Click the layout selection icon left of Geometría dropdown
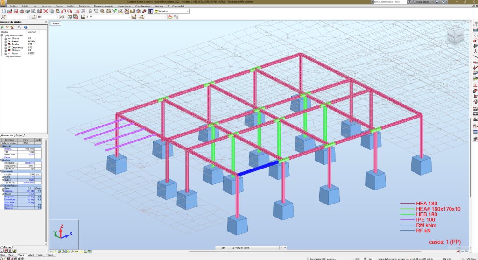The width and height of the screenshot is (478, 260). [x=150, y=11]
